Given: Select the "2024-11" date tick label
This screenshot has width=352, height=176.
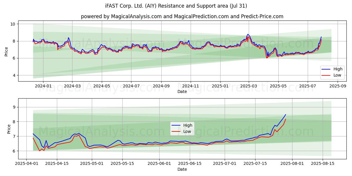Looking at the screenshot, I should click(x=191, y=86).
